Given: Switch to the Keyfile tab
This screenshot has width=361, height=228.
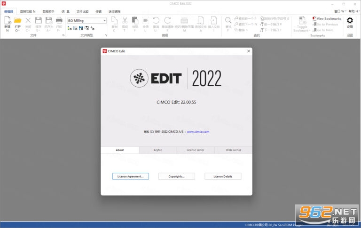Looking at the screenshot, I should point(158,150).
